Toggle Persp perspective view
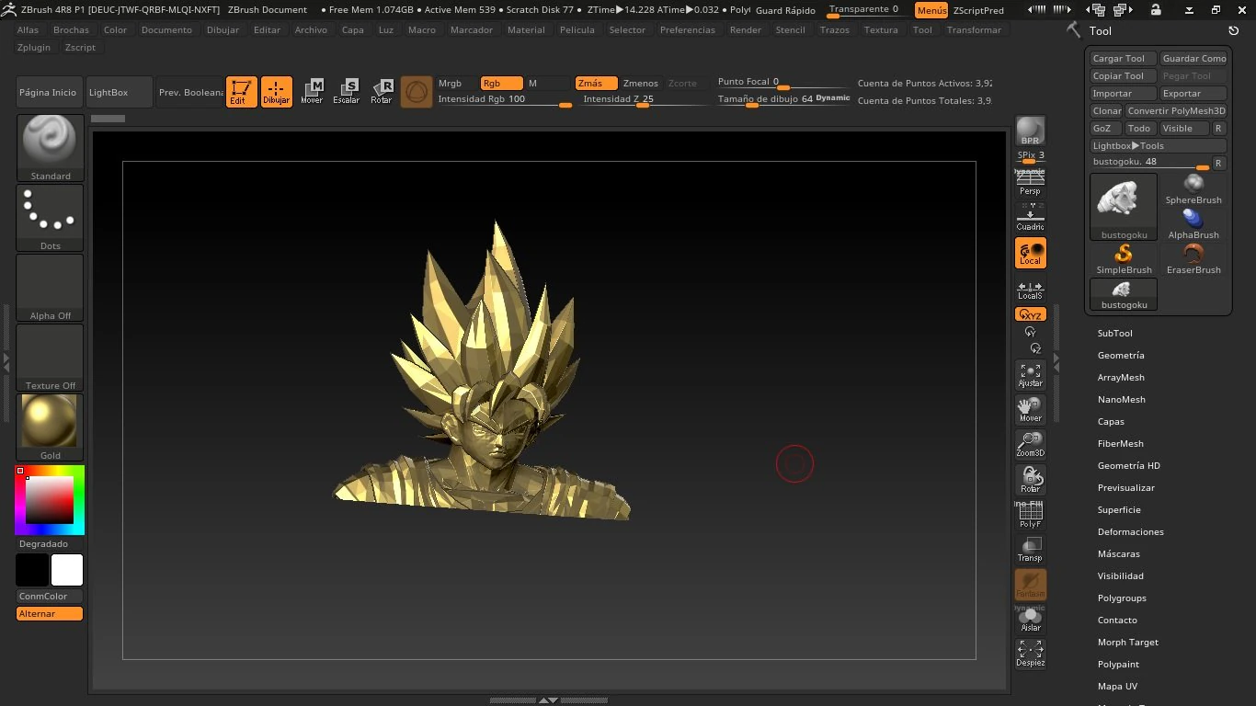1256x706 pixels. (x=1030, y=183)
